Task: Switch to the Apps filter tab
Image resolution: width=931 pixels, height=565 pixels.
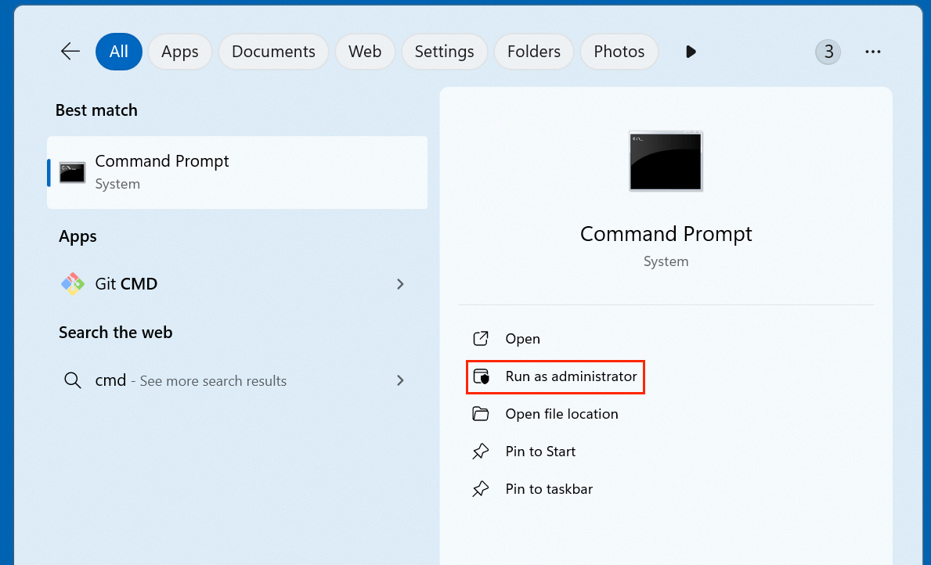Action: [x=179, y=51]
